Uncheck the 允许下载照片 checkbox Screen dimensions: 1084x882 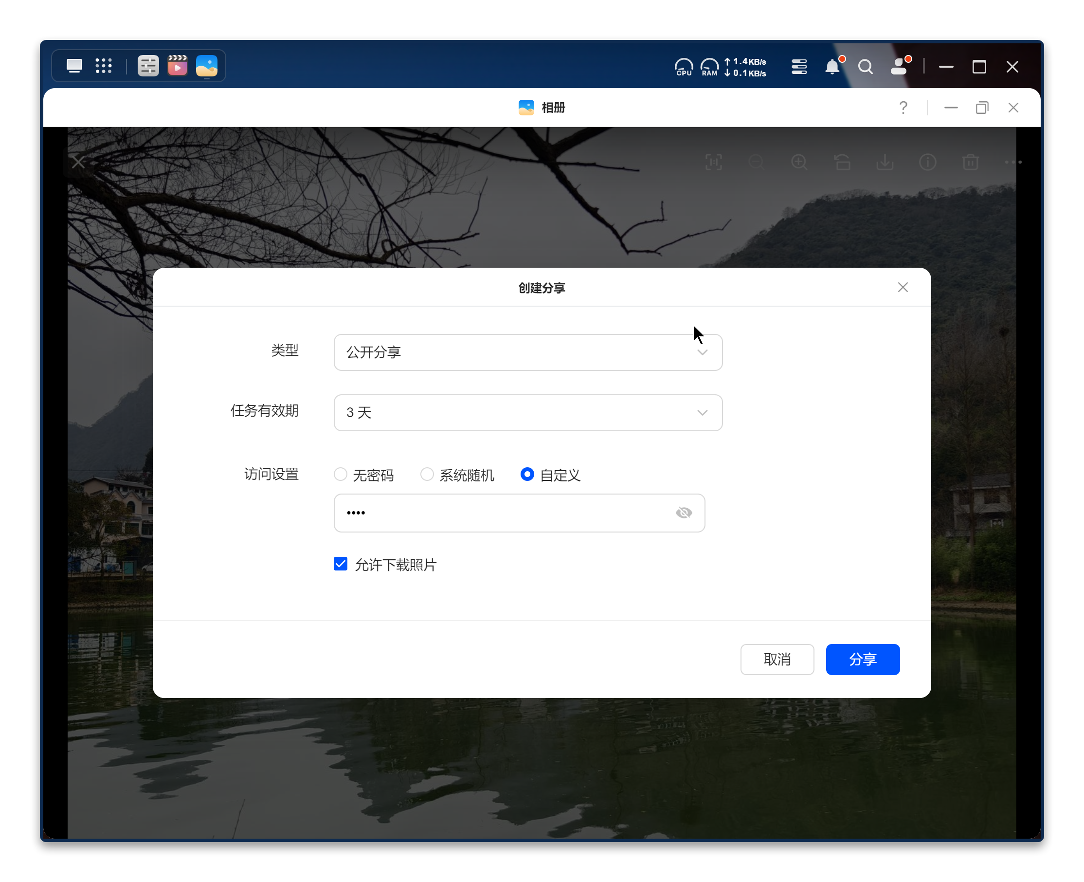341,564
